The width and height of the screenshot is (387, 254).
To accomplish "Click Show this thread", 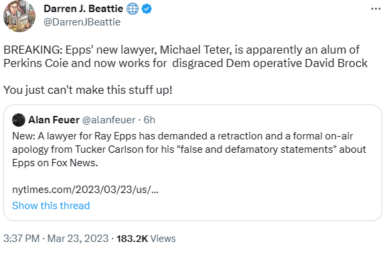I will [51, 206].
